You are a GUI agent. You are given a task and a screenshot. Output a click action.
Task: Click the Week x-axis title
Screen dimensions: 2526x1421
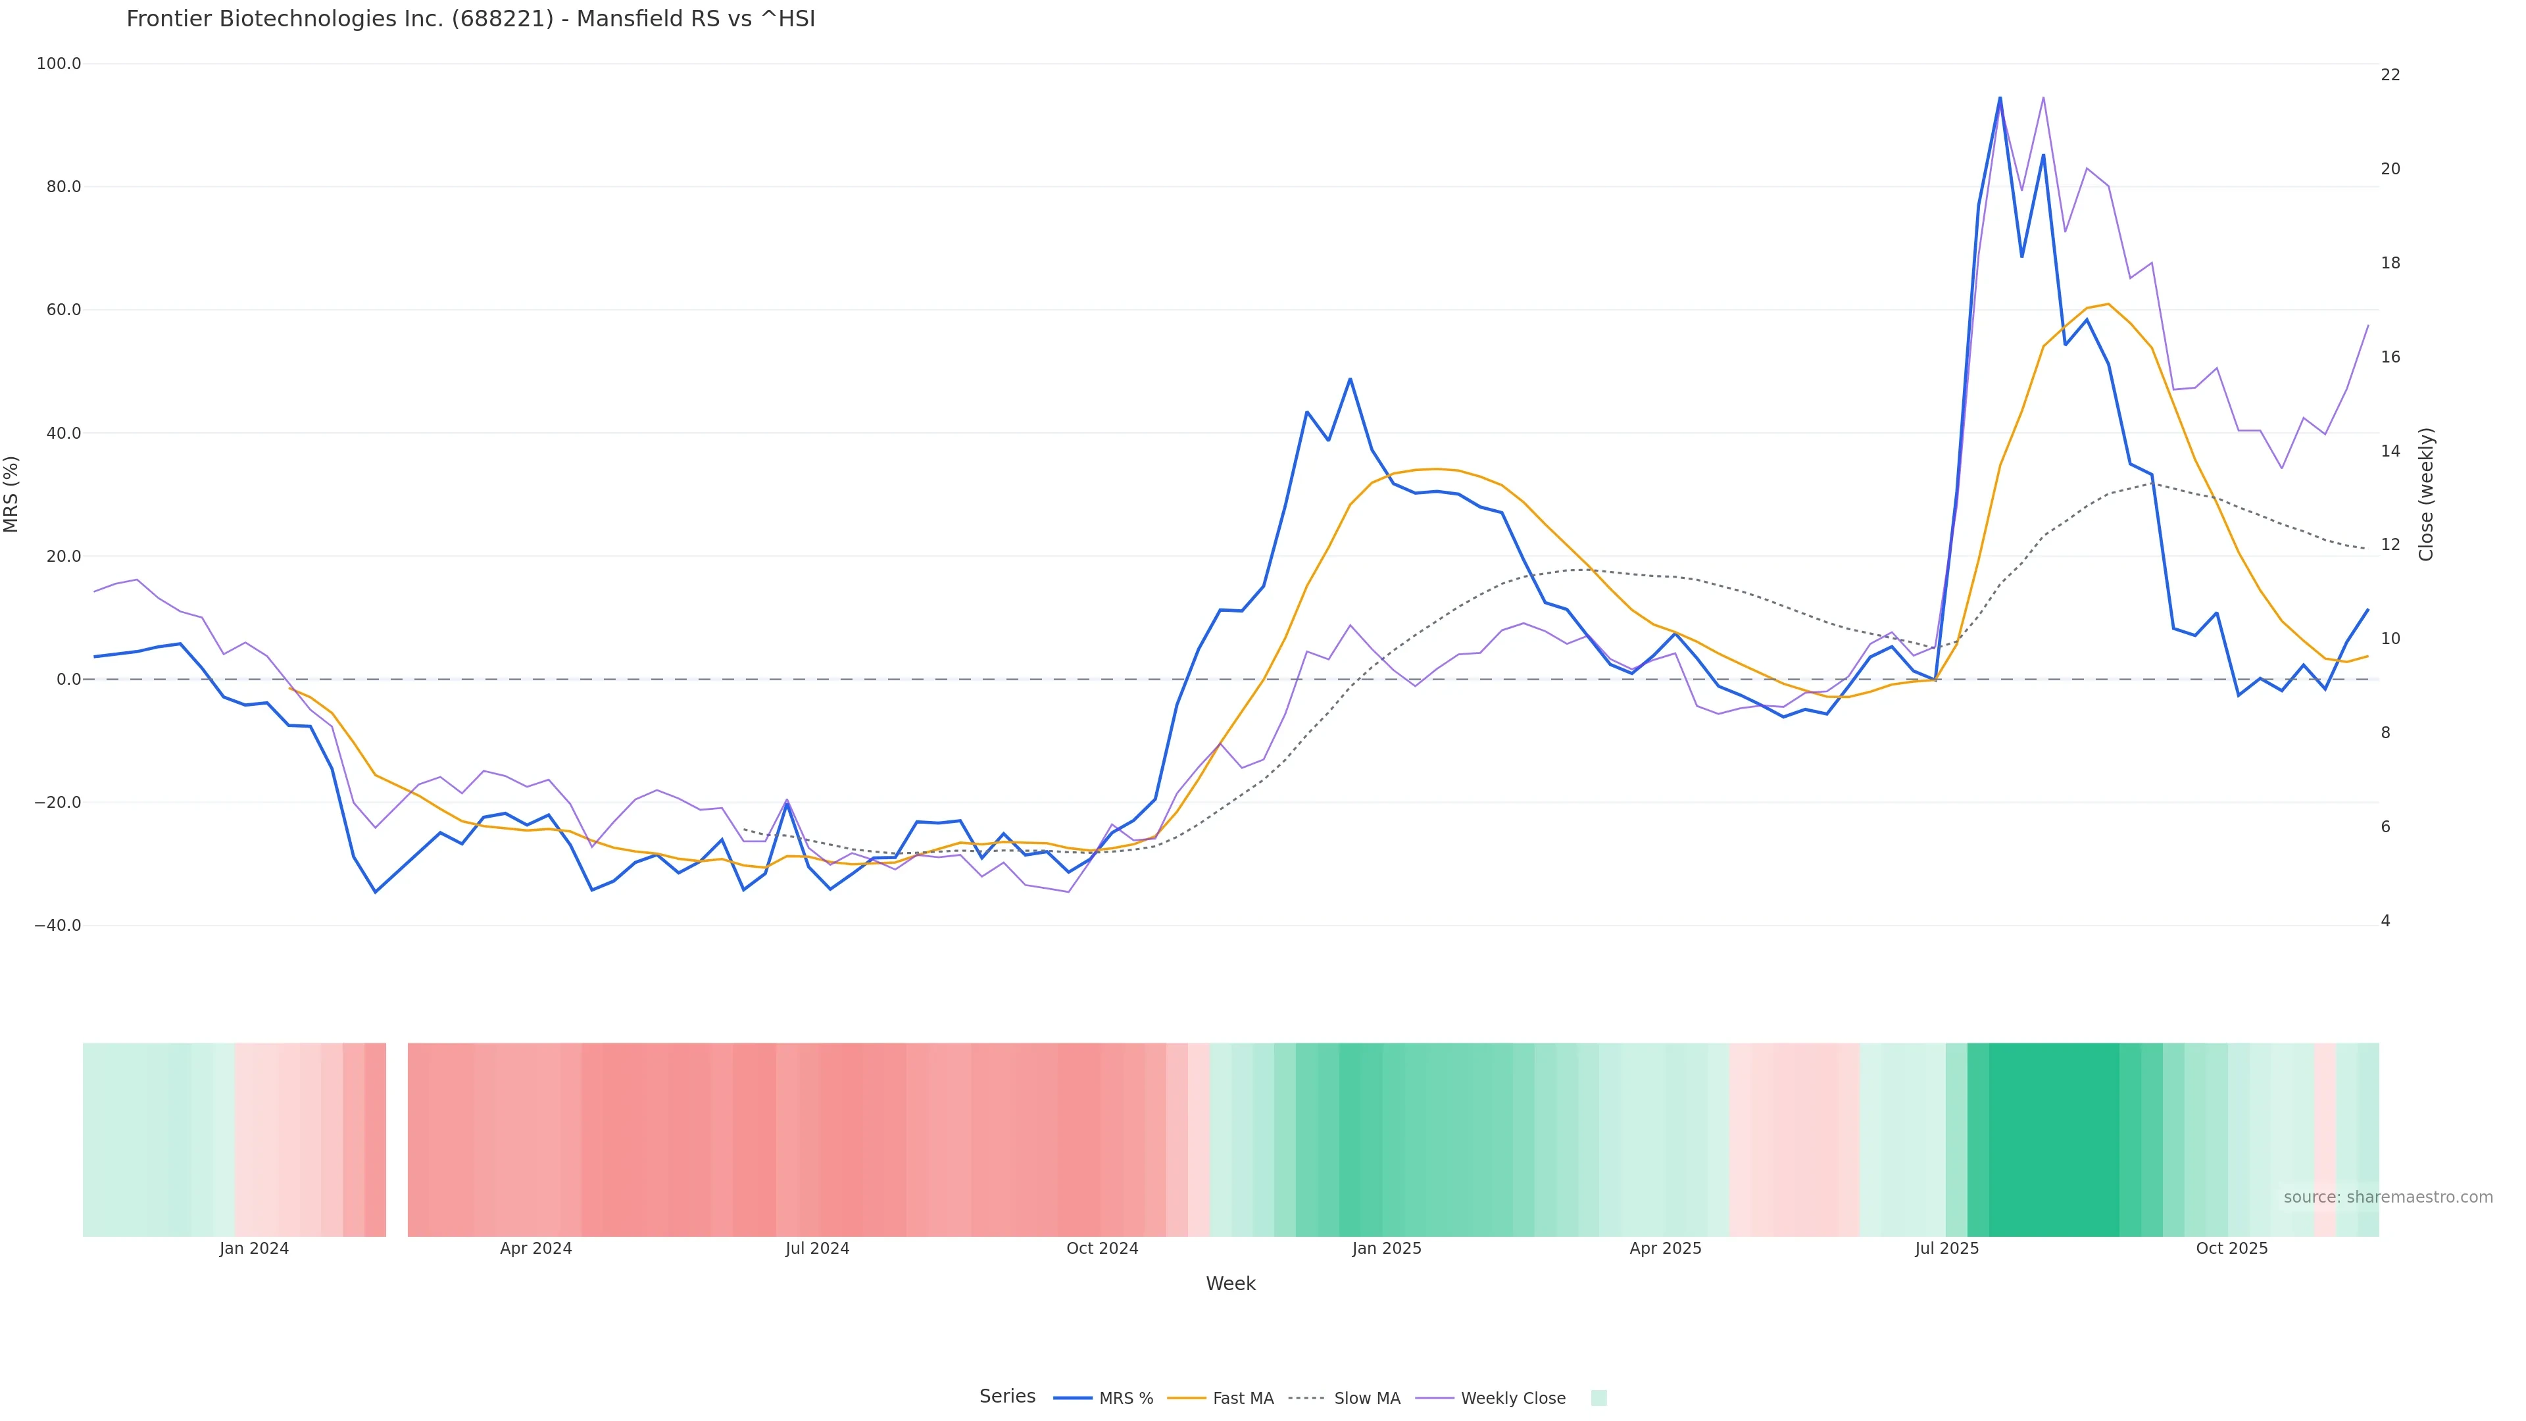(1231, 1284)
